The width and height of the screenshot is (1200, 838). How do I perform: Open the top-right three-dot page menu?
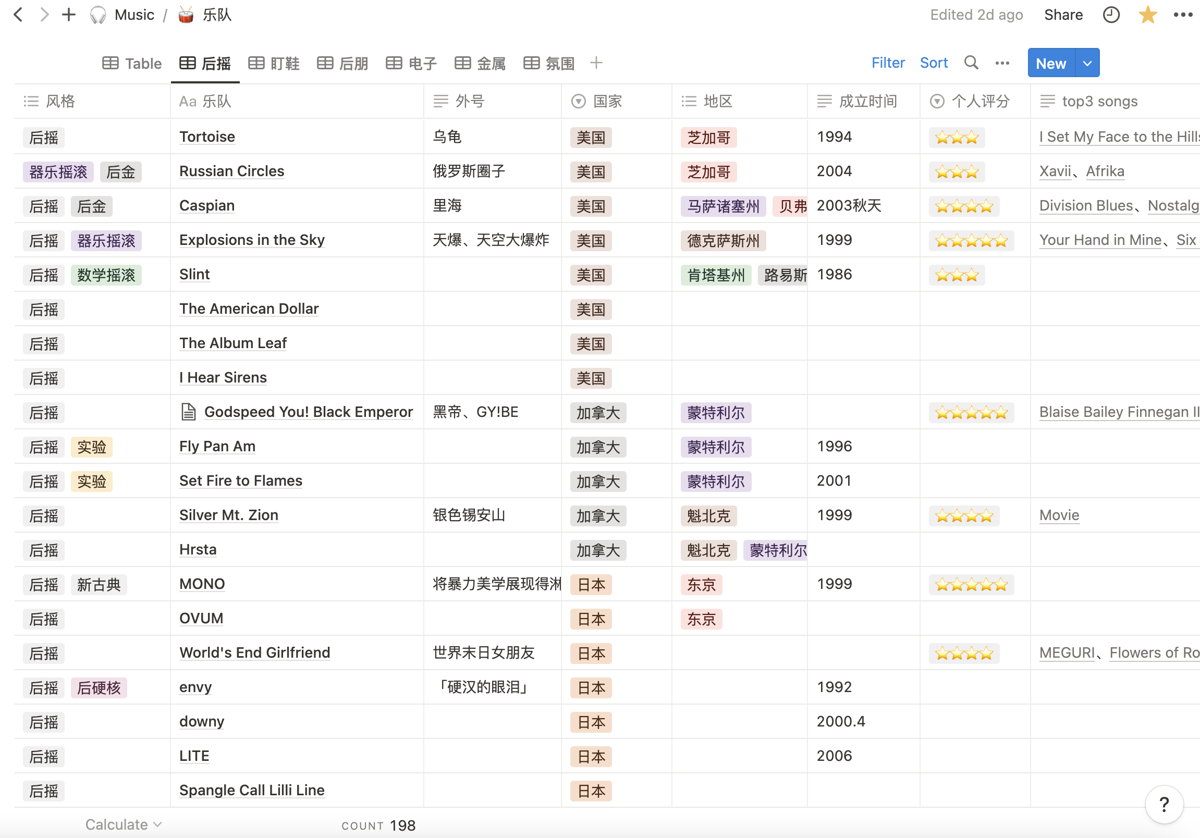pos(1182,15)
